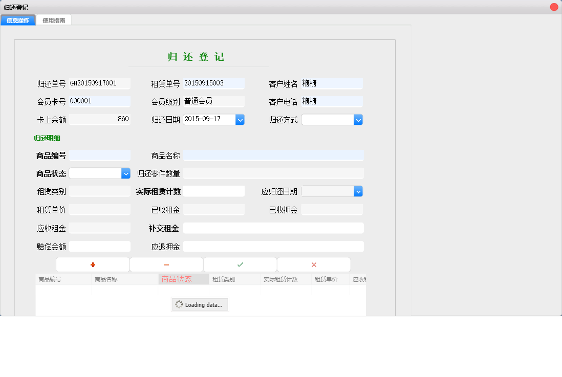Select the 信息操作 tab
Viewport: 562px width, 377px height.
pyautogui.click(x=18, y=20)
